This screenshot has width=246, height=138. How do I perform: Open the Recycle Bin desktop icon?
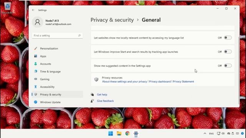(x=7, y=8)
